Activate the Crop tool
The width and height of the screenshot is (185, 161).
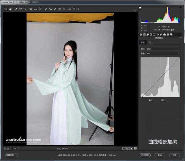tap(31, 9)
